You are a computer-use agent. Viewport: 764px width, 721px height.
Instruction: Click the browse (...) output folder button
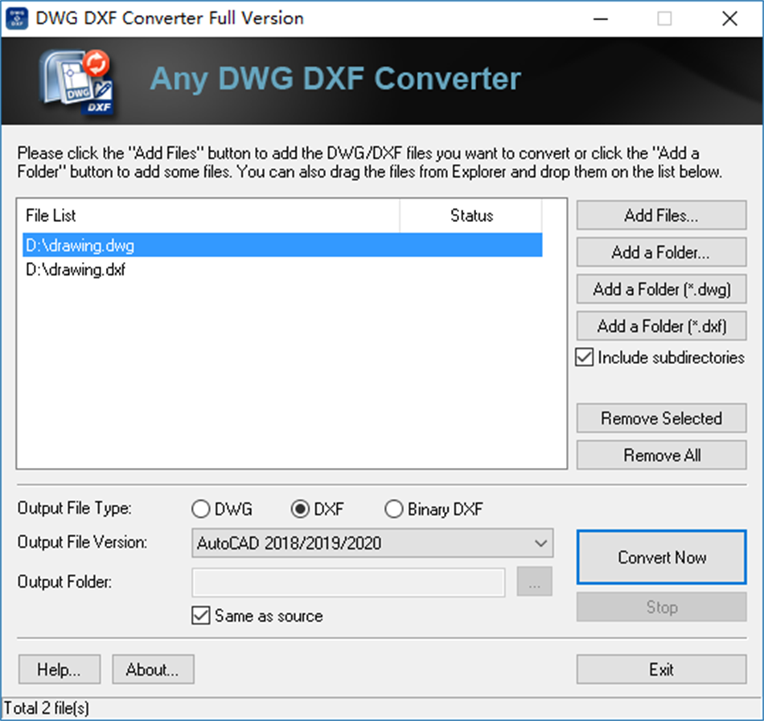(x=535, y=582)
